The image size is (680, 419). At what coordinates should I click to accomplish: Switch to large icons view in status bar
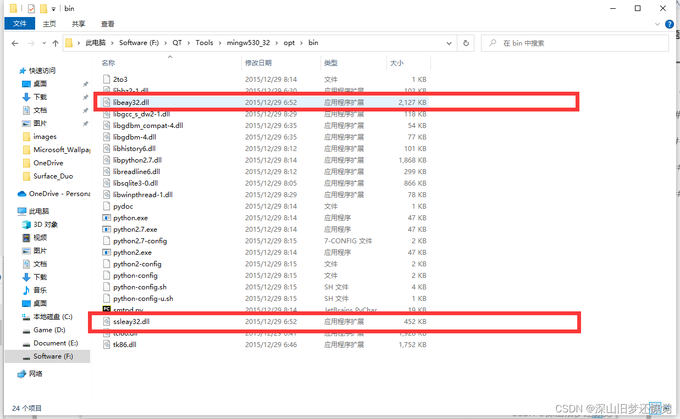(x=667, y=408)
